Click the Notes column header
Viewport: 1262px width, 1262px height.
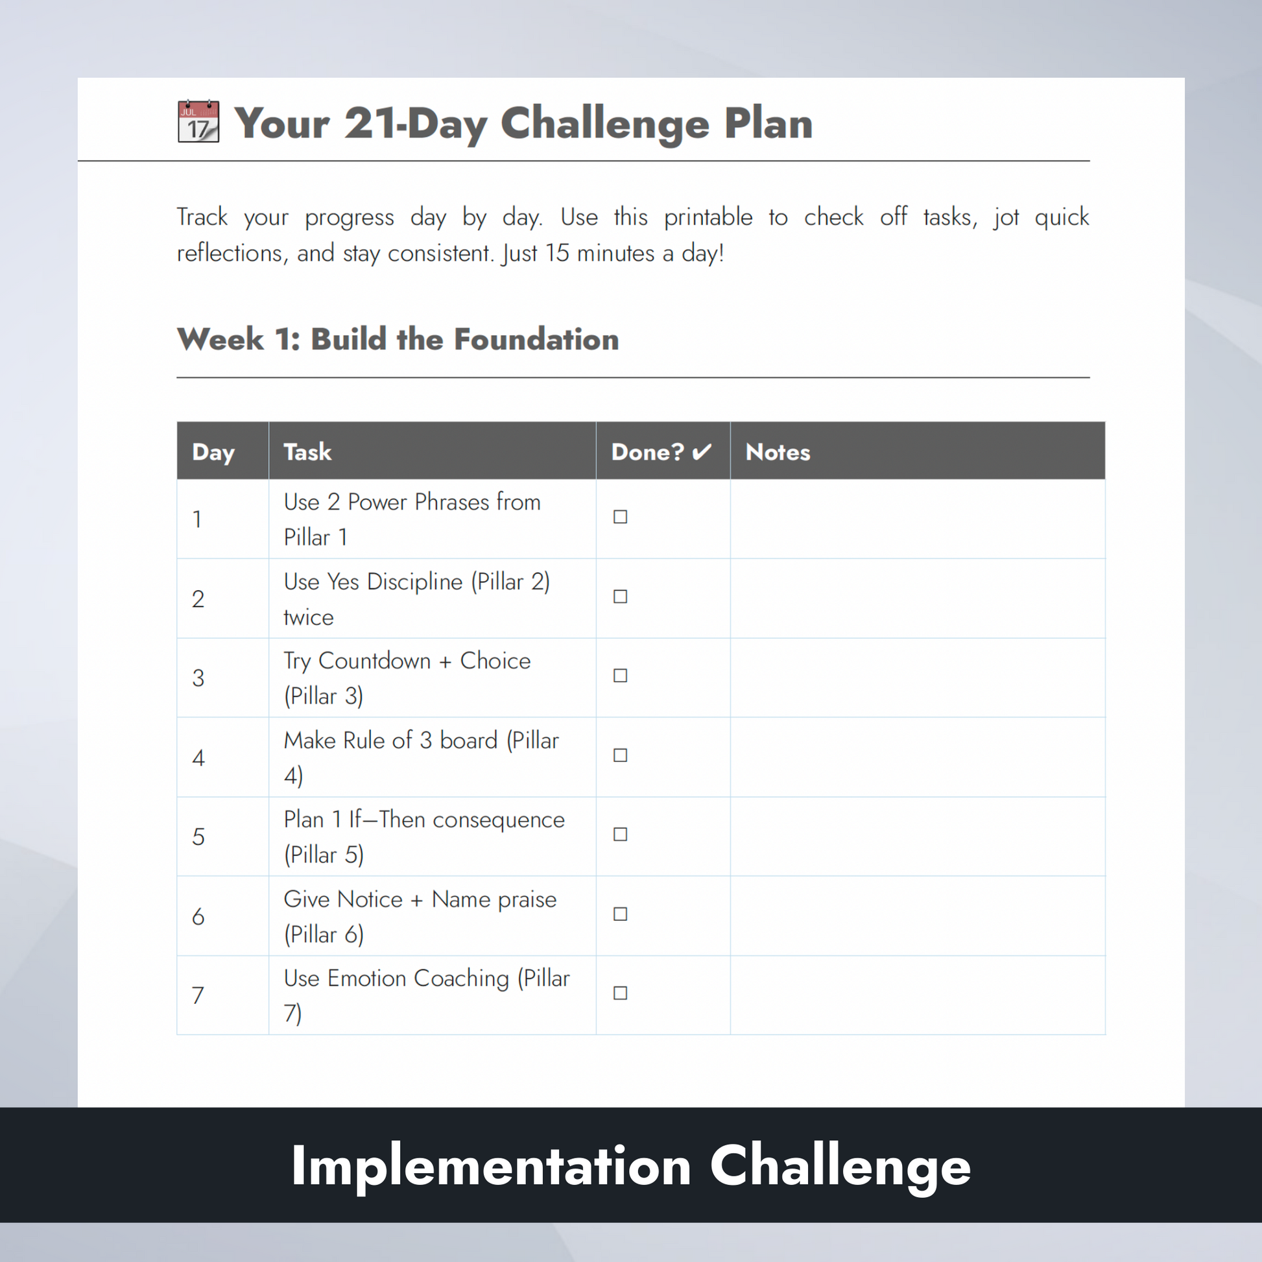[x=917, y=451]
